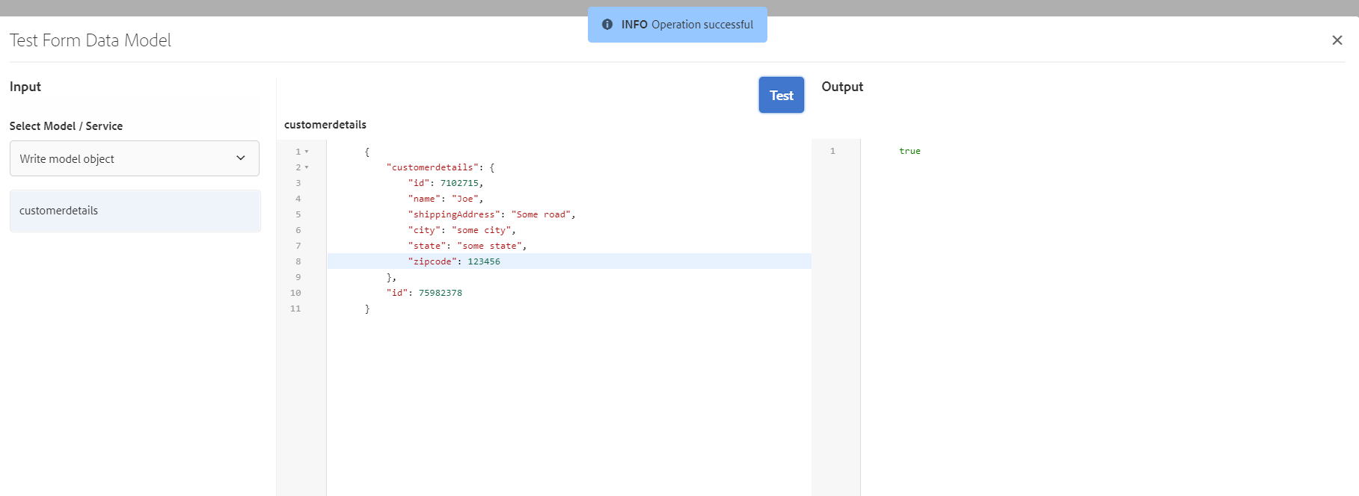This screenshot has width=1359, height=496.
Task: Click the customerdetails editor heading
Action: (x=325, y=125)
